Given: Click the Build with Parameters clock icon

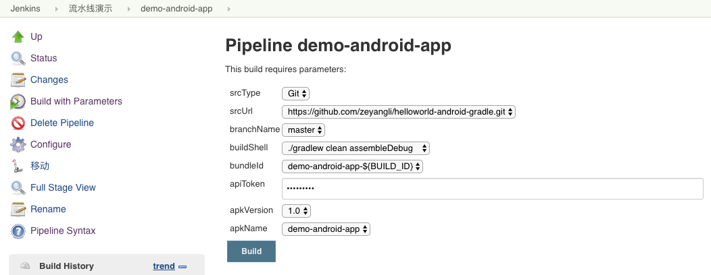Looking at the screenshot, I should tap(18, 101).
